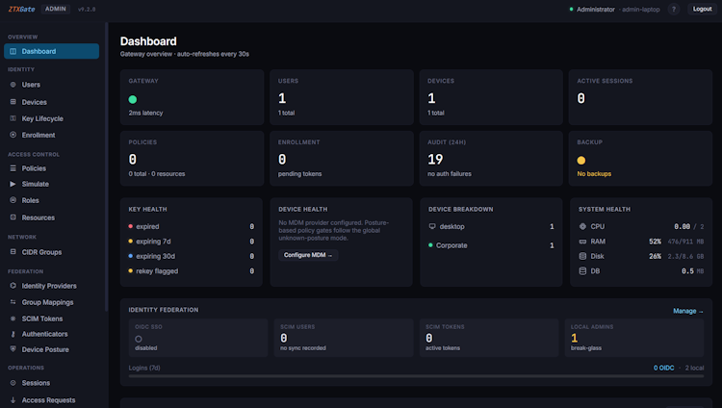Click the Configure MDM button
Screen dimensions: 722x408
[308, 255]
